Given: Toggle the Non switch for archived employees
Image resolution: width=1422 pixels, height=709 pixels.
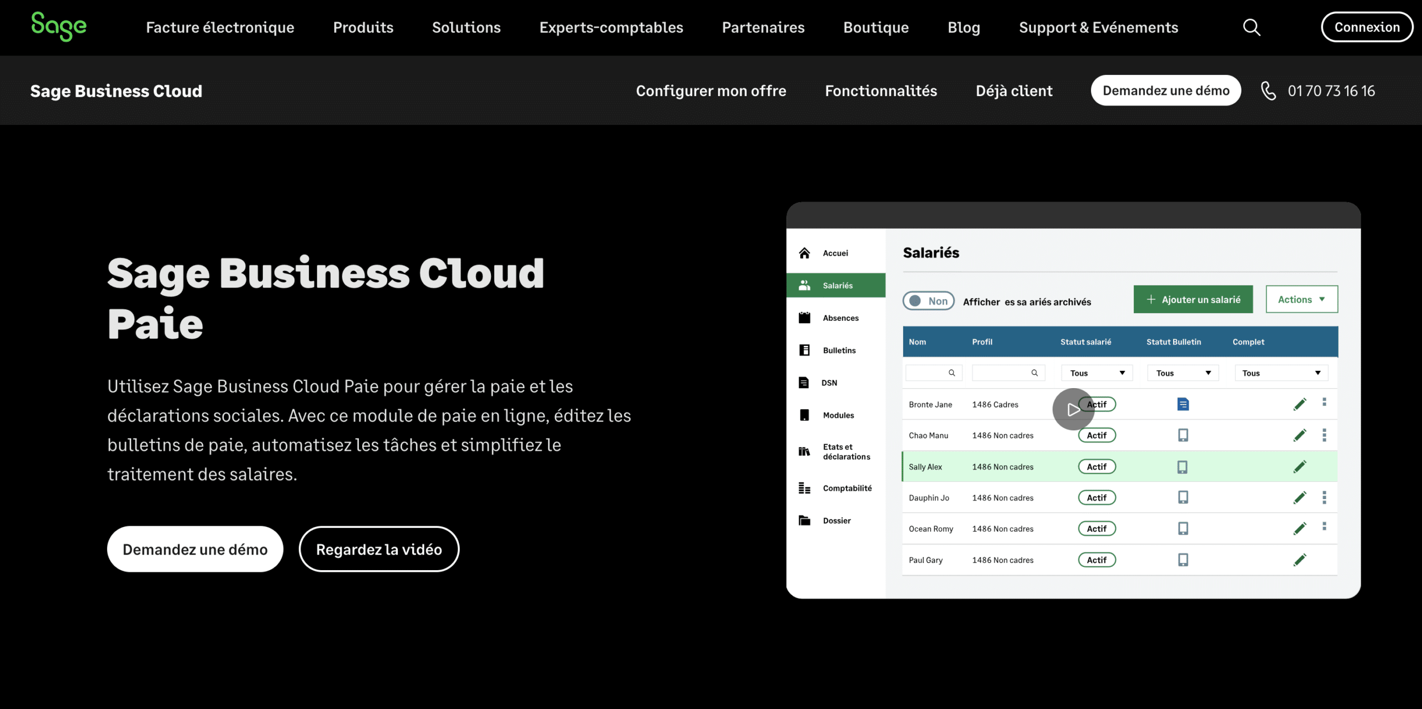Looking at the screenshot, I should point(928,301).
